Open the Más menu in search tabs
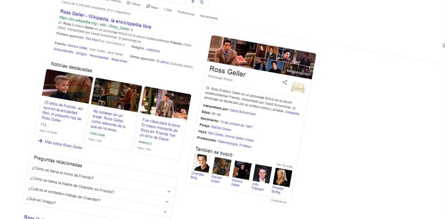 (x=168, y=9)
